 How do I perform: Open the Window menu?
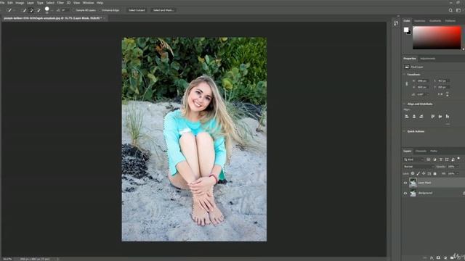88,3
